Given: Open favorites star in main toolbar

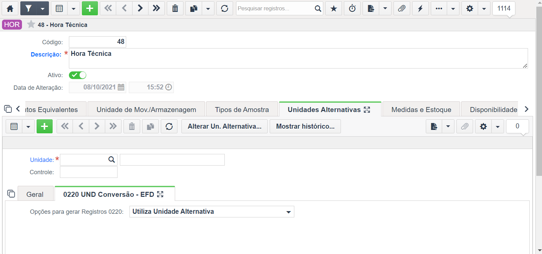Looking at the screenshot, I should tap(334, 8).
